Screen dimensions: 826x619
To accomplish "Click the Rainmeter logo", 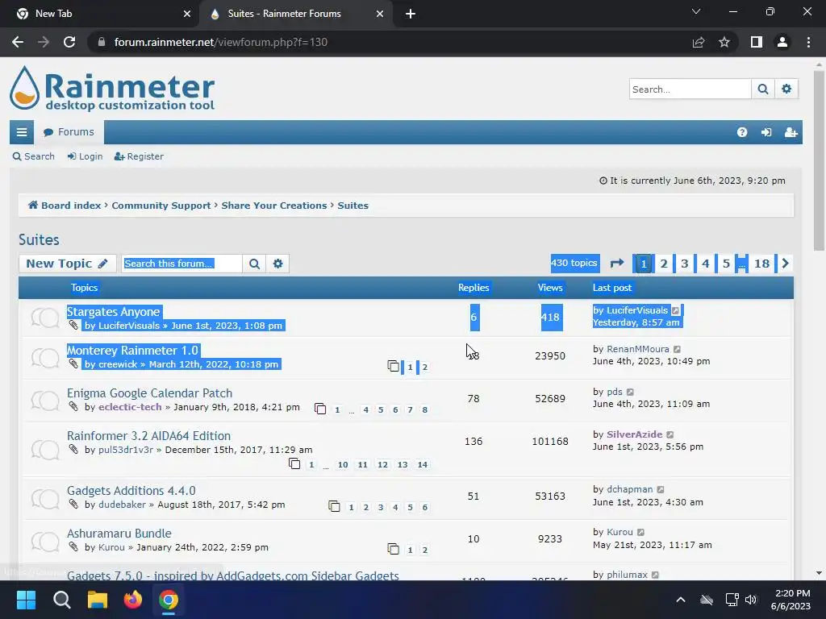I will [112, 89].
